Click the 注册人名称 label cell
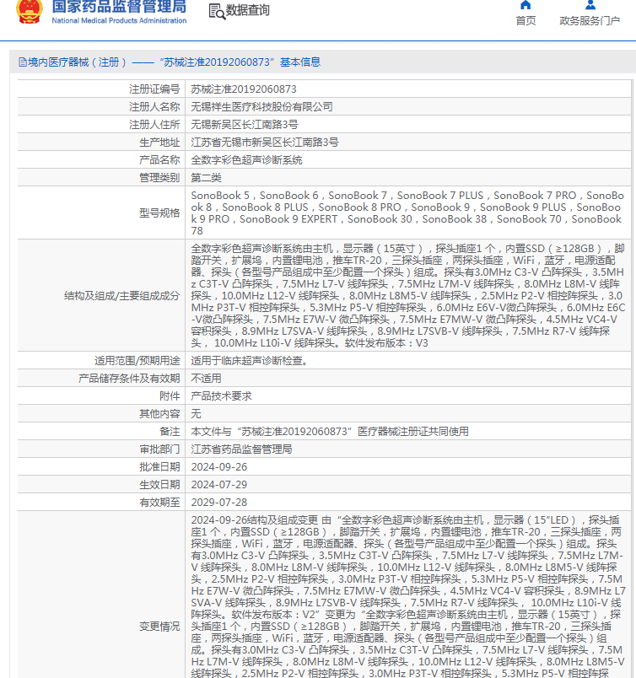 [x=101, y=107]
